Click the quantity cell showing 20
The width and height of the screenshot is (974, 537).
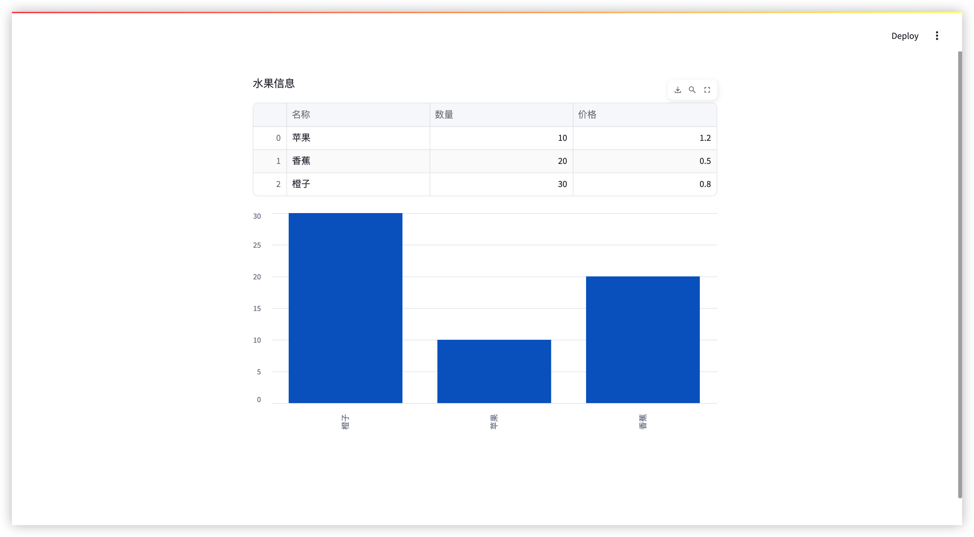501,161
